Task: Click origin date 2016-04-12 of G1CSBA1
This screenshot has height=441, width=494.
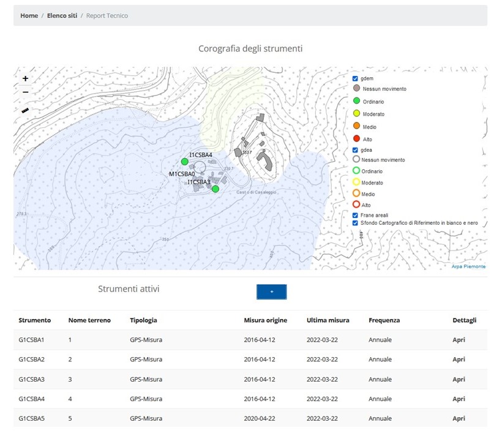Action: [x=260, y=340]
